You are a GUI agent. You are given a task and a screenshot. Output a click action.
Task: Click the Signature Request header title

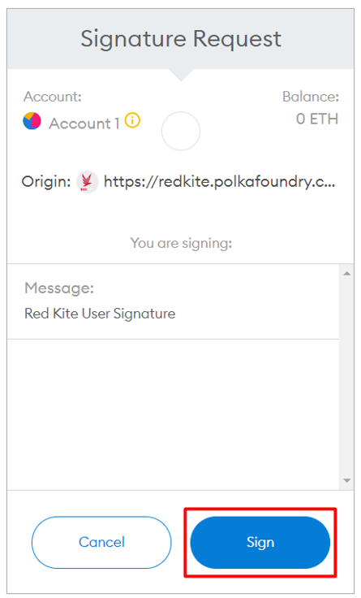pos(181,38)
